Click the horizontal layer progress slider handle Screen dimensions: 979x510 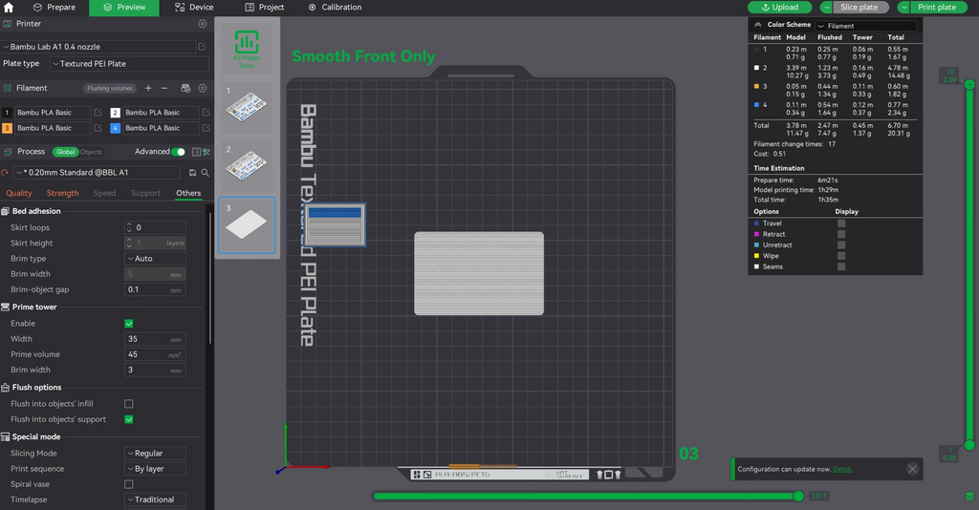coord(798,497)
